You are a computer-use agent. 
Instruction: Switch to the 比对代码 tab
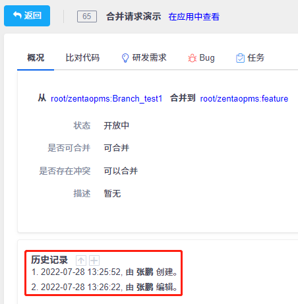pos(82,58)
